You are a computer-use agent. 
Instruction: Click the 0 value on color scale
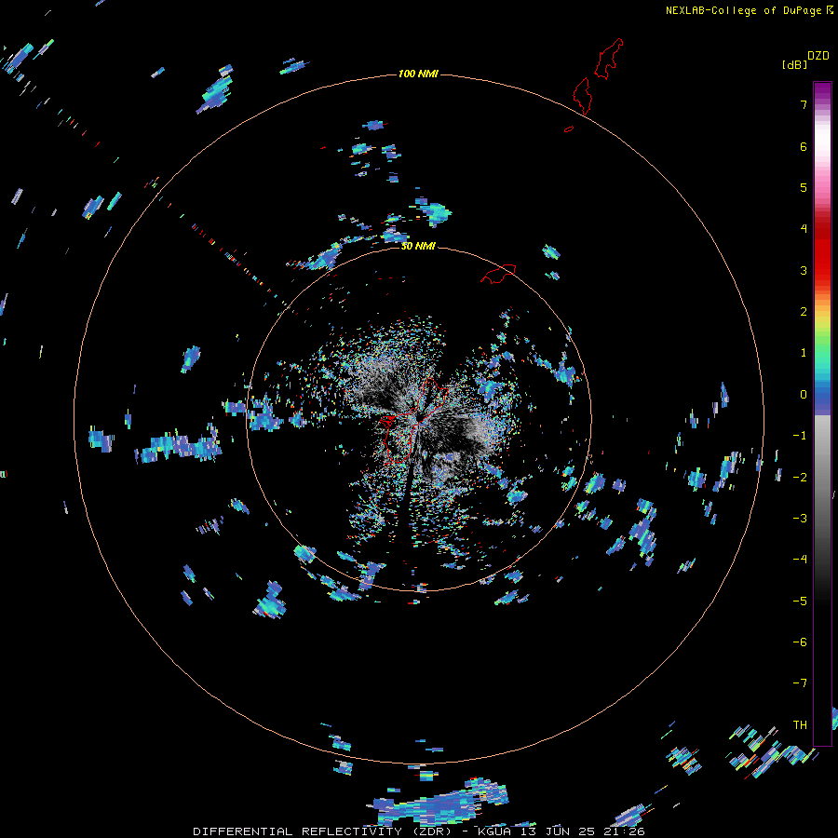tap(804, 395)
